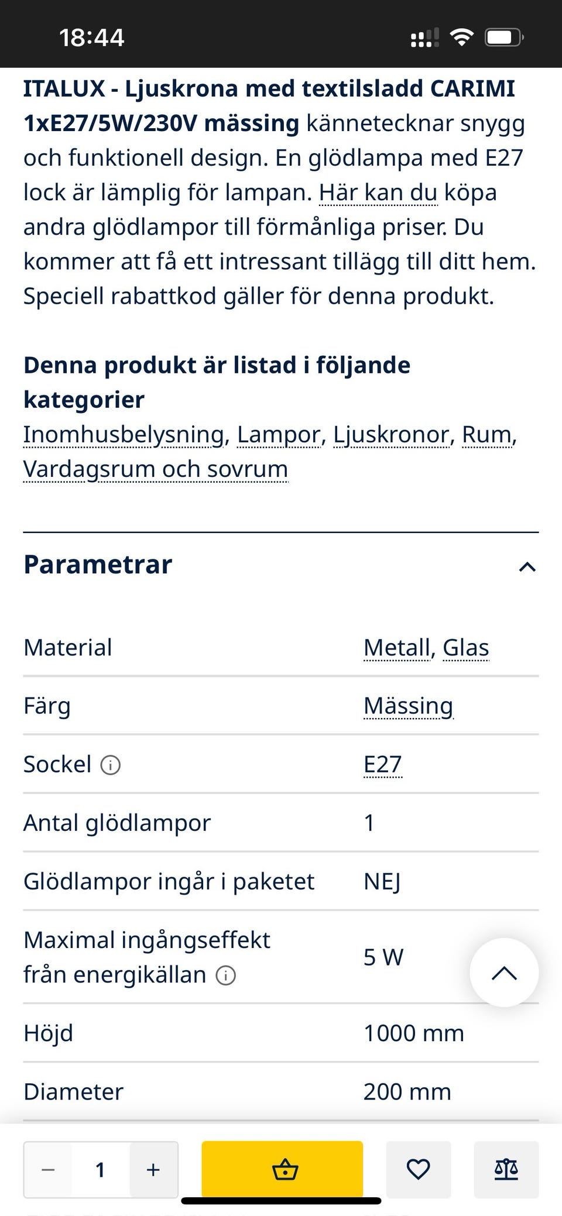Go to the Lampor category

[279, 435]
